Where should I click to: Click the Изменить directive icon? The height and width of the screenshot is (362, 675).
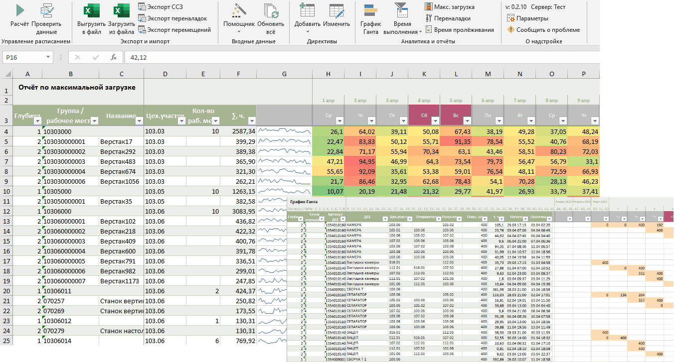(336, 11)
